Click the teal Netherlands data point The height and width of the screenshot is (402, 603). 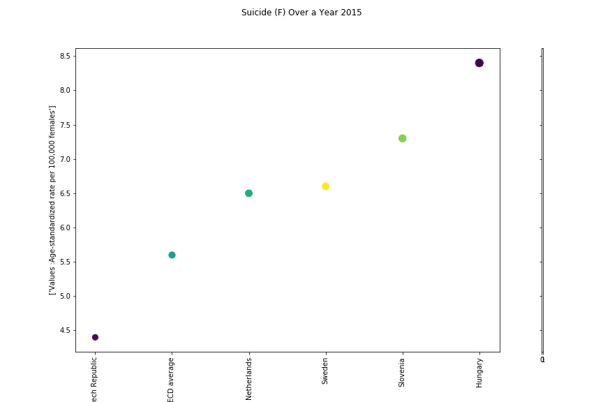pyautogui.click(x=248, y=193)
